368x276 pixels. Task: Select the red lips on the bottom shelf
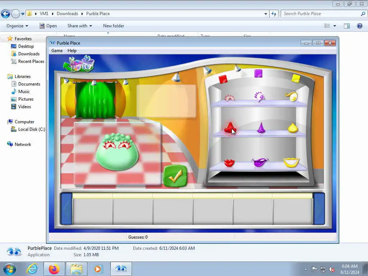coord(229,163)
